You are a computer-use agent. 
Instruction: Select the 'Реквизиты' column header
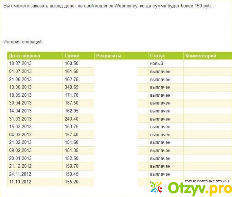pyautogui.click(x=109, y=56)
